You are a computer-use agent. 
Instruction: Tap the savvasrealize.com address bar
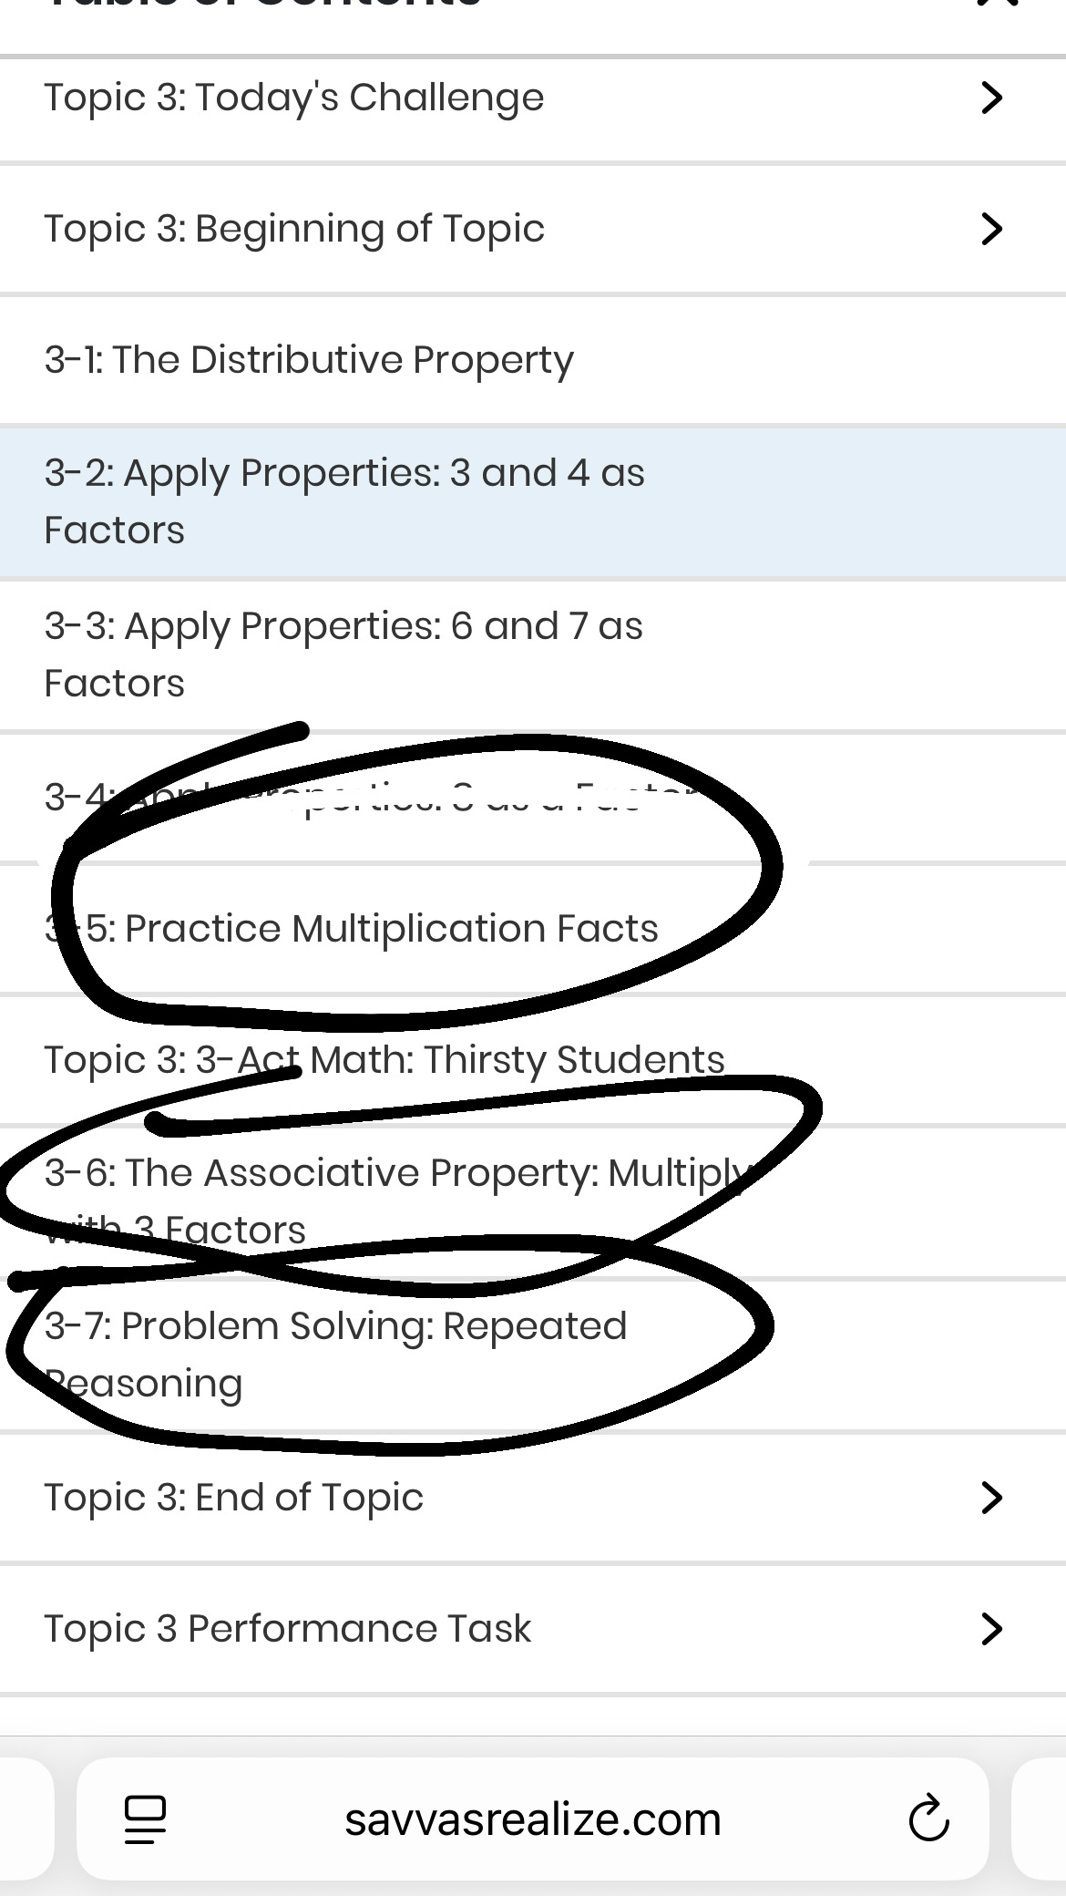point(533,1819)
